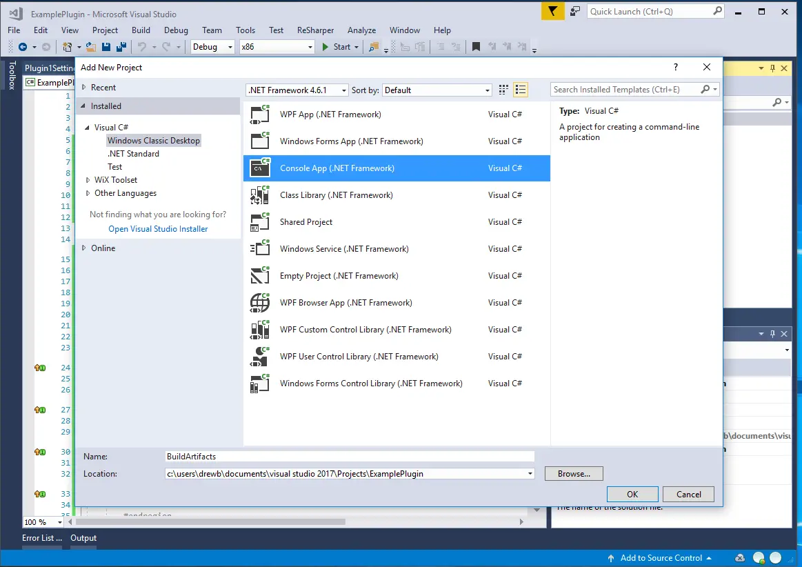The width and height of the screenshot is (802, 567).
Task: Click the Undo toolbar icon
Action: pyautogui.click(x=141, y=47)
